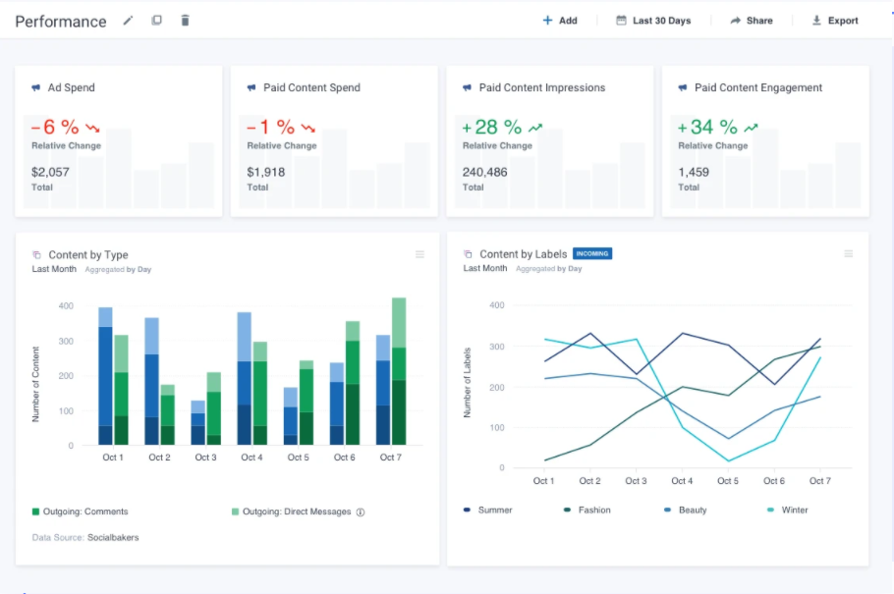Image resolution: width=894 pixels, height=594 pixels.
Task: Duplicate dashboard using the copy icon
Action: click(156, 21)
